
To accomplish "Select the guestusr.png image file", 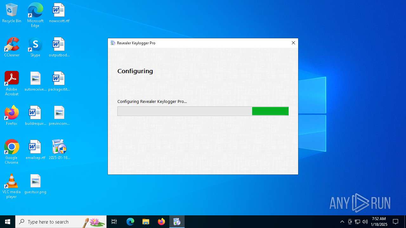I will (35, 184).
